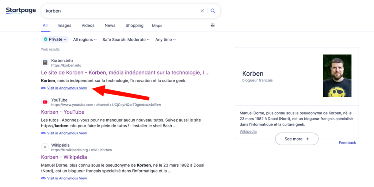Expand the Private mode dropdown
Image resolution: width=374 pixels, height=187 pixels.
coord(55,39)
